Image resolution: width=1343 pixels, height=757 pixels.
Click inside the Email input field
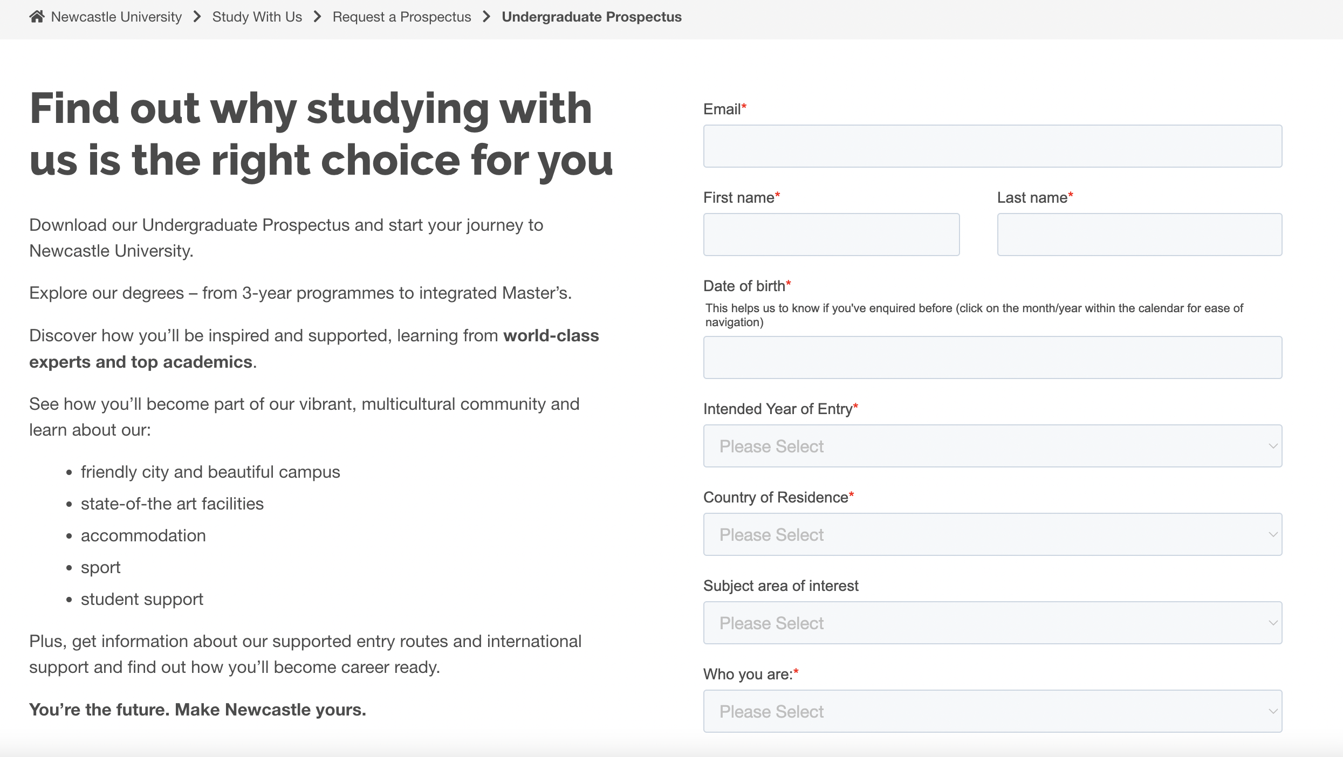click(992, 146)
